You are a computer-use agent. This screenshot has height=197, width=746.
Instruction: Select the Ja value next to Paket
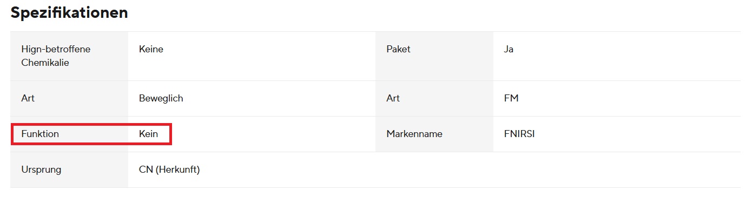point(509,49)
